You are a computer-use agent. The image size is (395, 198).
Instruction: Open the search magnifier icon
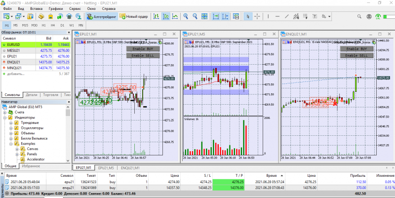[359, 17]
